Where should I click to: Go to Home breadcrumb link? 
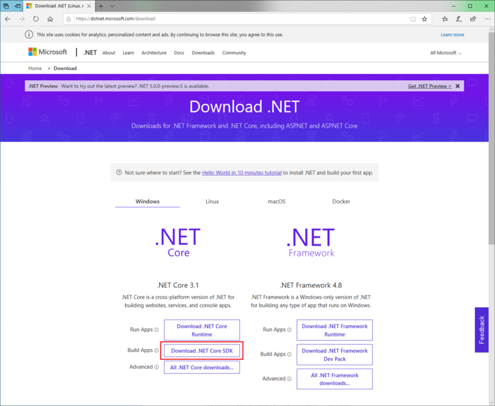coord(35,68)
